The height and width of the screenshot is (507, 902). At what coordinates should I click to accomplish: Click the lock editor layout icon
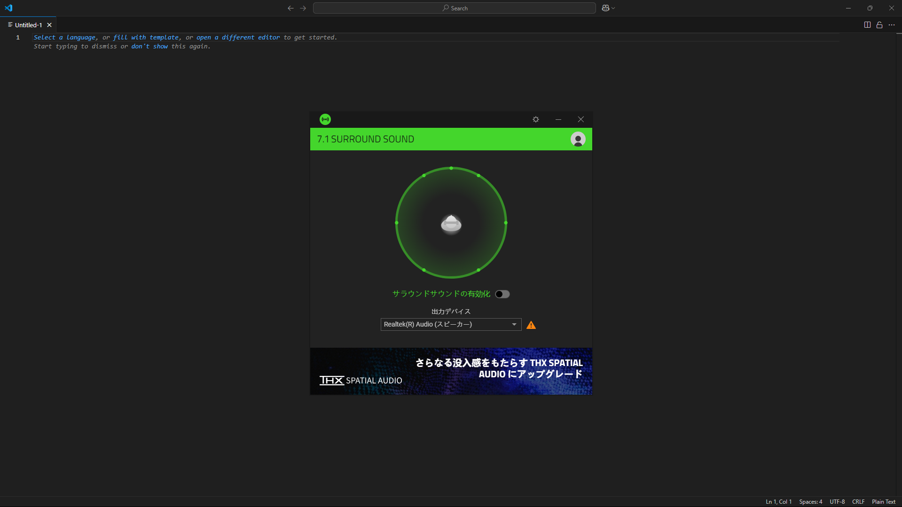pos(879,24)
